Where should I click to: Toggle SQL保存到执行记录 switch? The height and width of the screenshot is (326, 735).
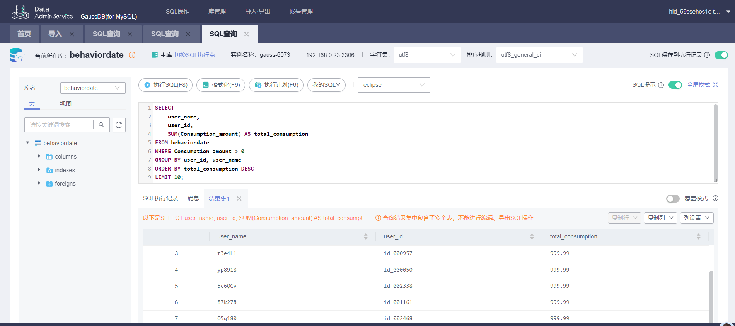tap(721, 55)
